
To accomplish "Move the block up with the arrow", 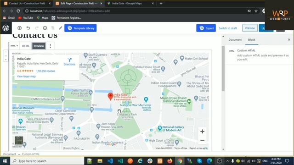I will tap(6, 52).
